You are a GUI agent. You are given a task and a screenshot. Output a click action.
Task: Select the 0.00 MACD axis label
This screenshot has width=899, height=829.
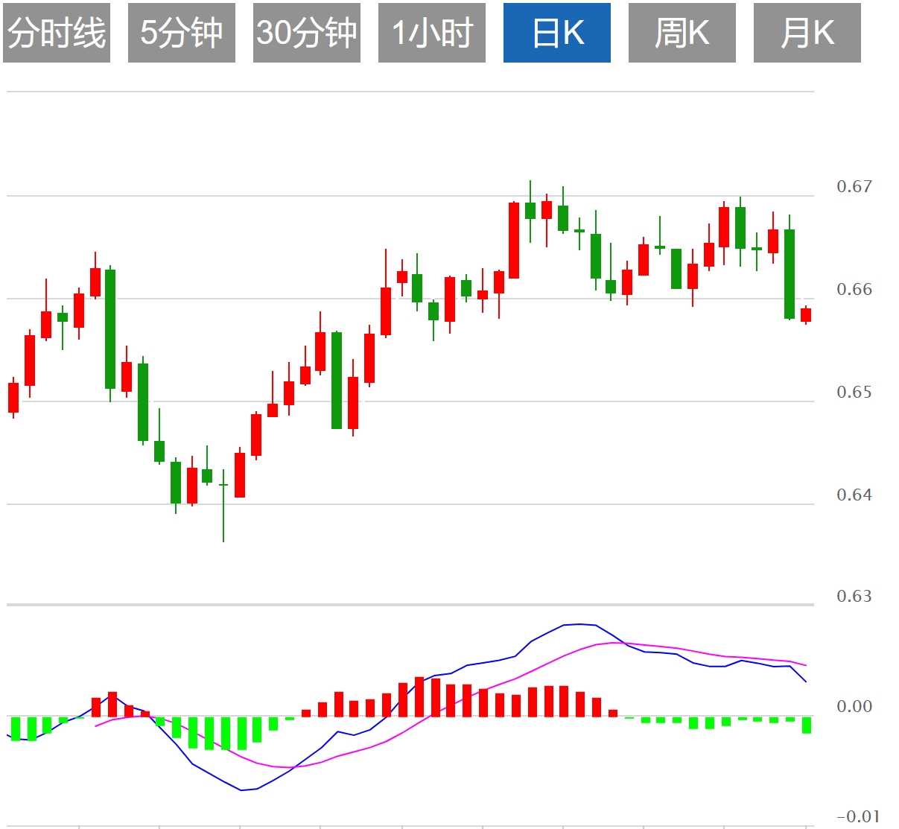click(854, 706)
